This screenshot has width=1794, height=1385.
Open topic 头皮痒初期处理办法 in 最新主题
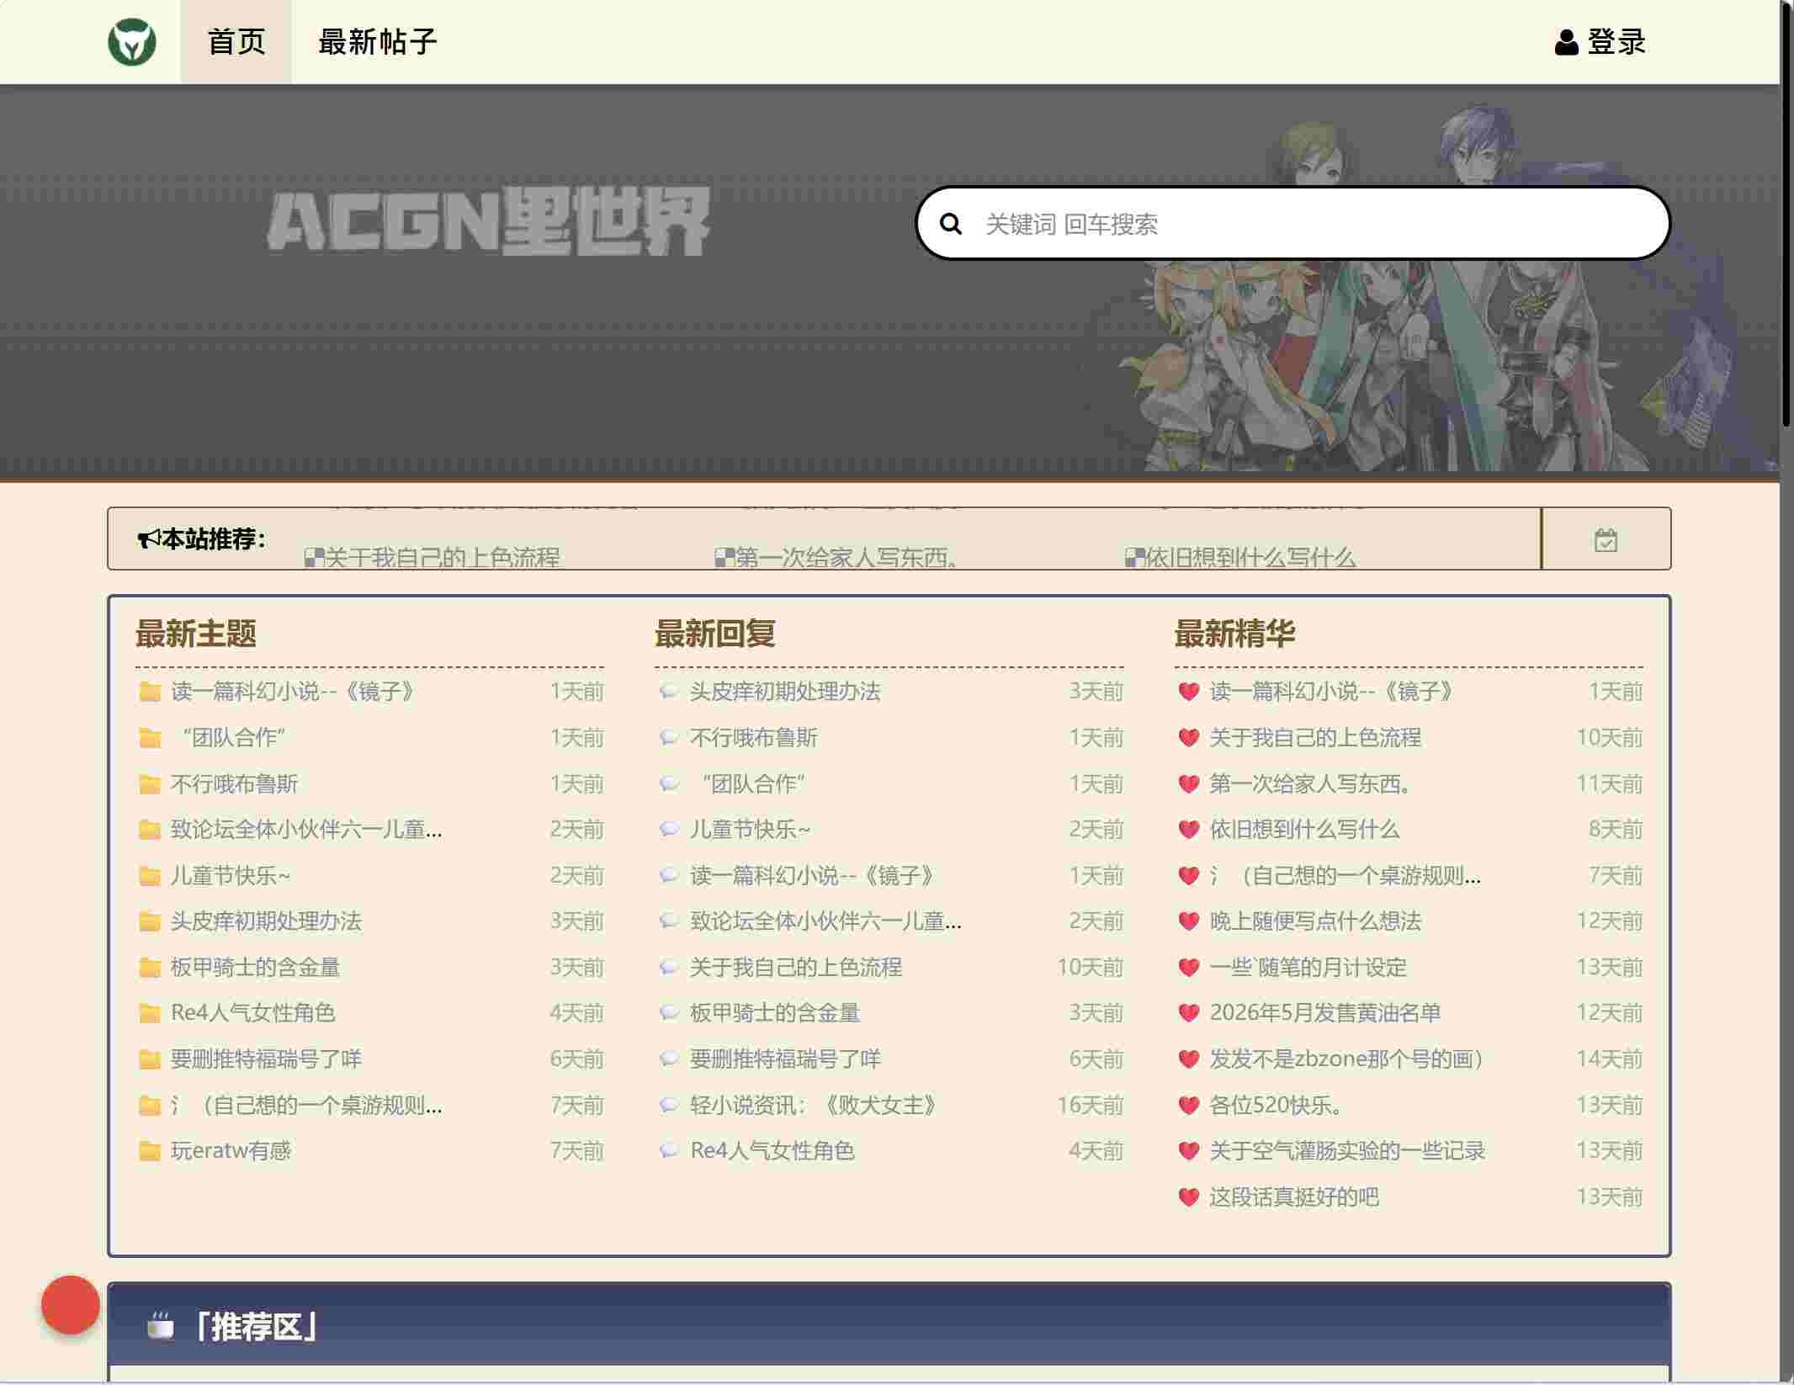(266, 921)
